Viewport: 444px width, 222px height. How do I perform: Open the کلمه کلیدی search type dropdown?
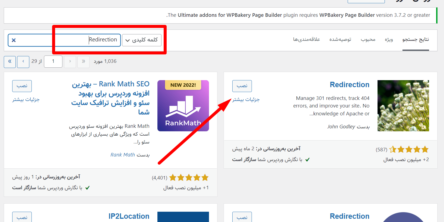[142, 40]
